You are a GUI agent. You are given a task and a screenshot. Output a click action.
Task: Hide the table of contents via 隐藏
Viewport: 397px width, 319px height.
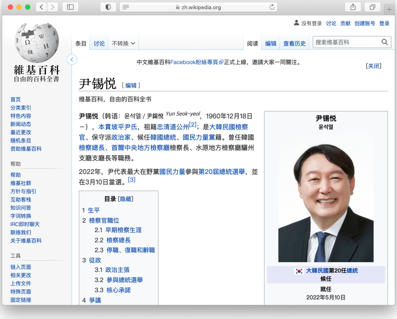126,199
